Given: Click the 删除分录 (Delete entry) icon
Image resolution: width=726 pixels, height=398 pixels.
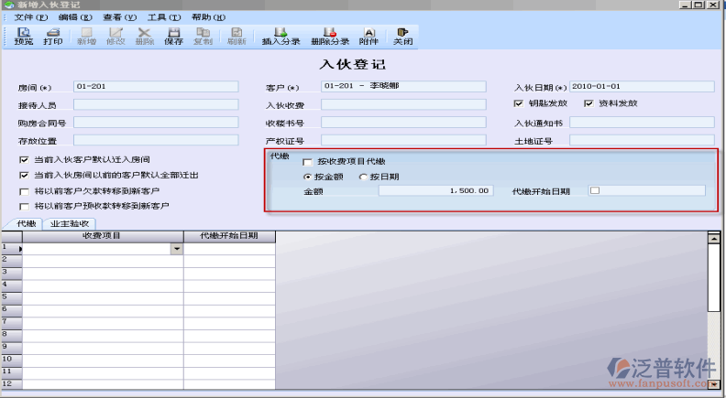Looking at the screenshot, I should click(x=330, y=36).
